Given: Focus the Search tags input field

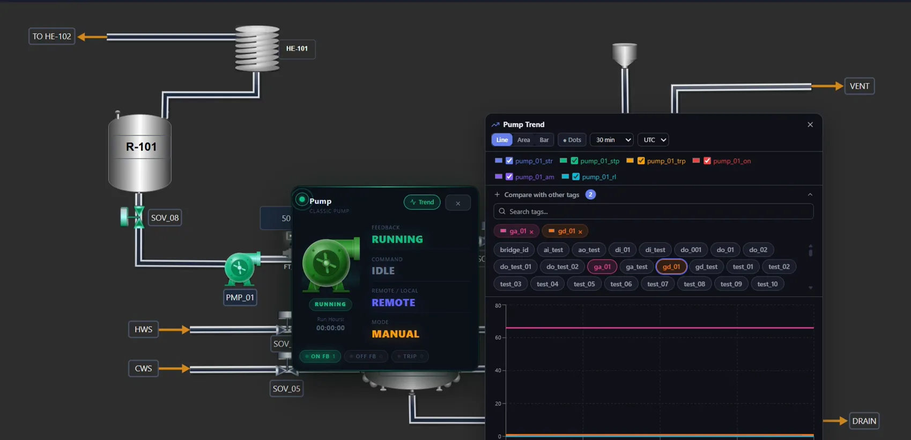Looking at the screenshot, I should [x=653, y=212].
